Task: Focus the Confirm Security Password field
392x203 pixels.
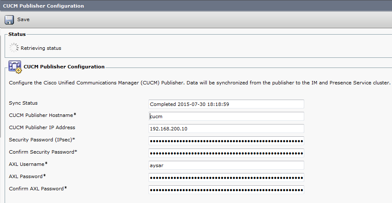Action: coord(226,153)
